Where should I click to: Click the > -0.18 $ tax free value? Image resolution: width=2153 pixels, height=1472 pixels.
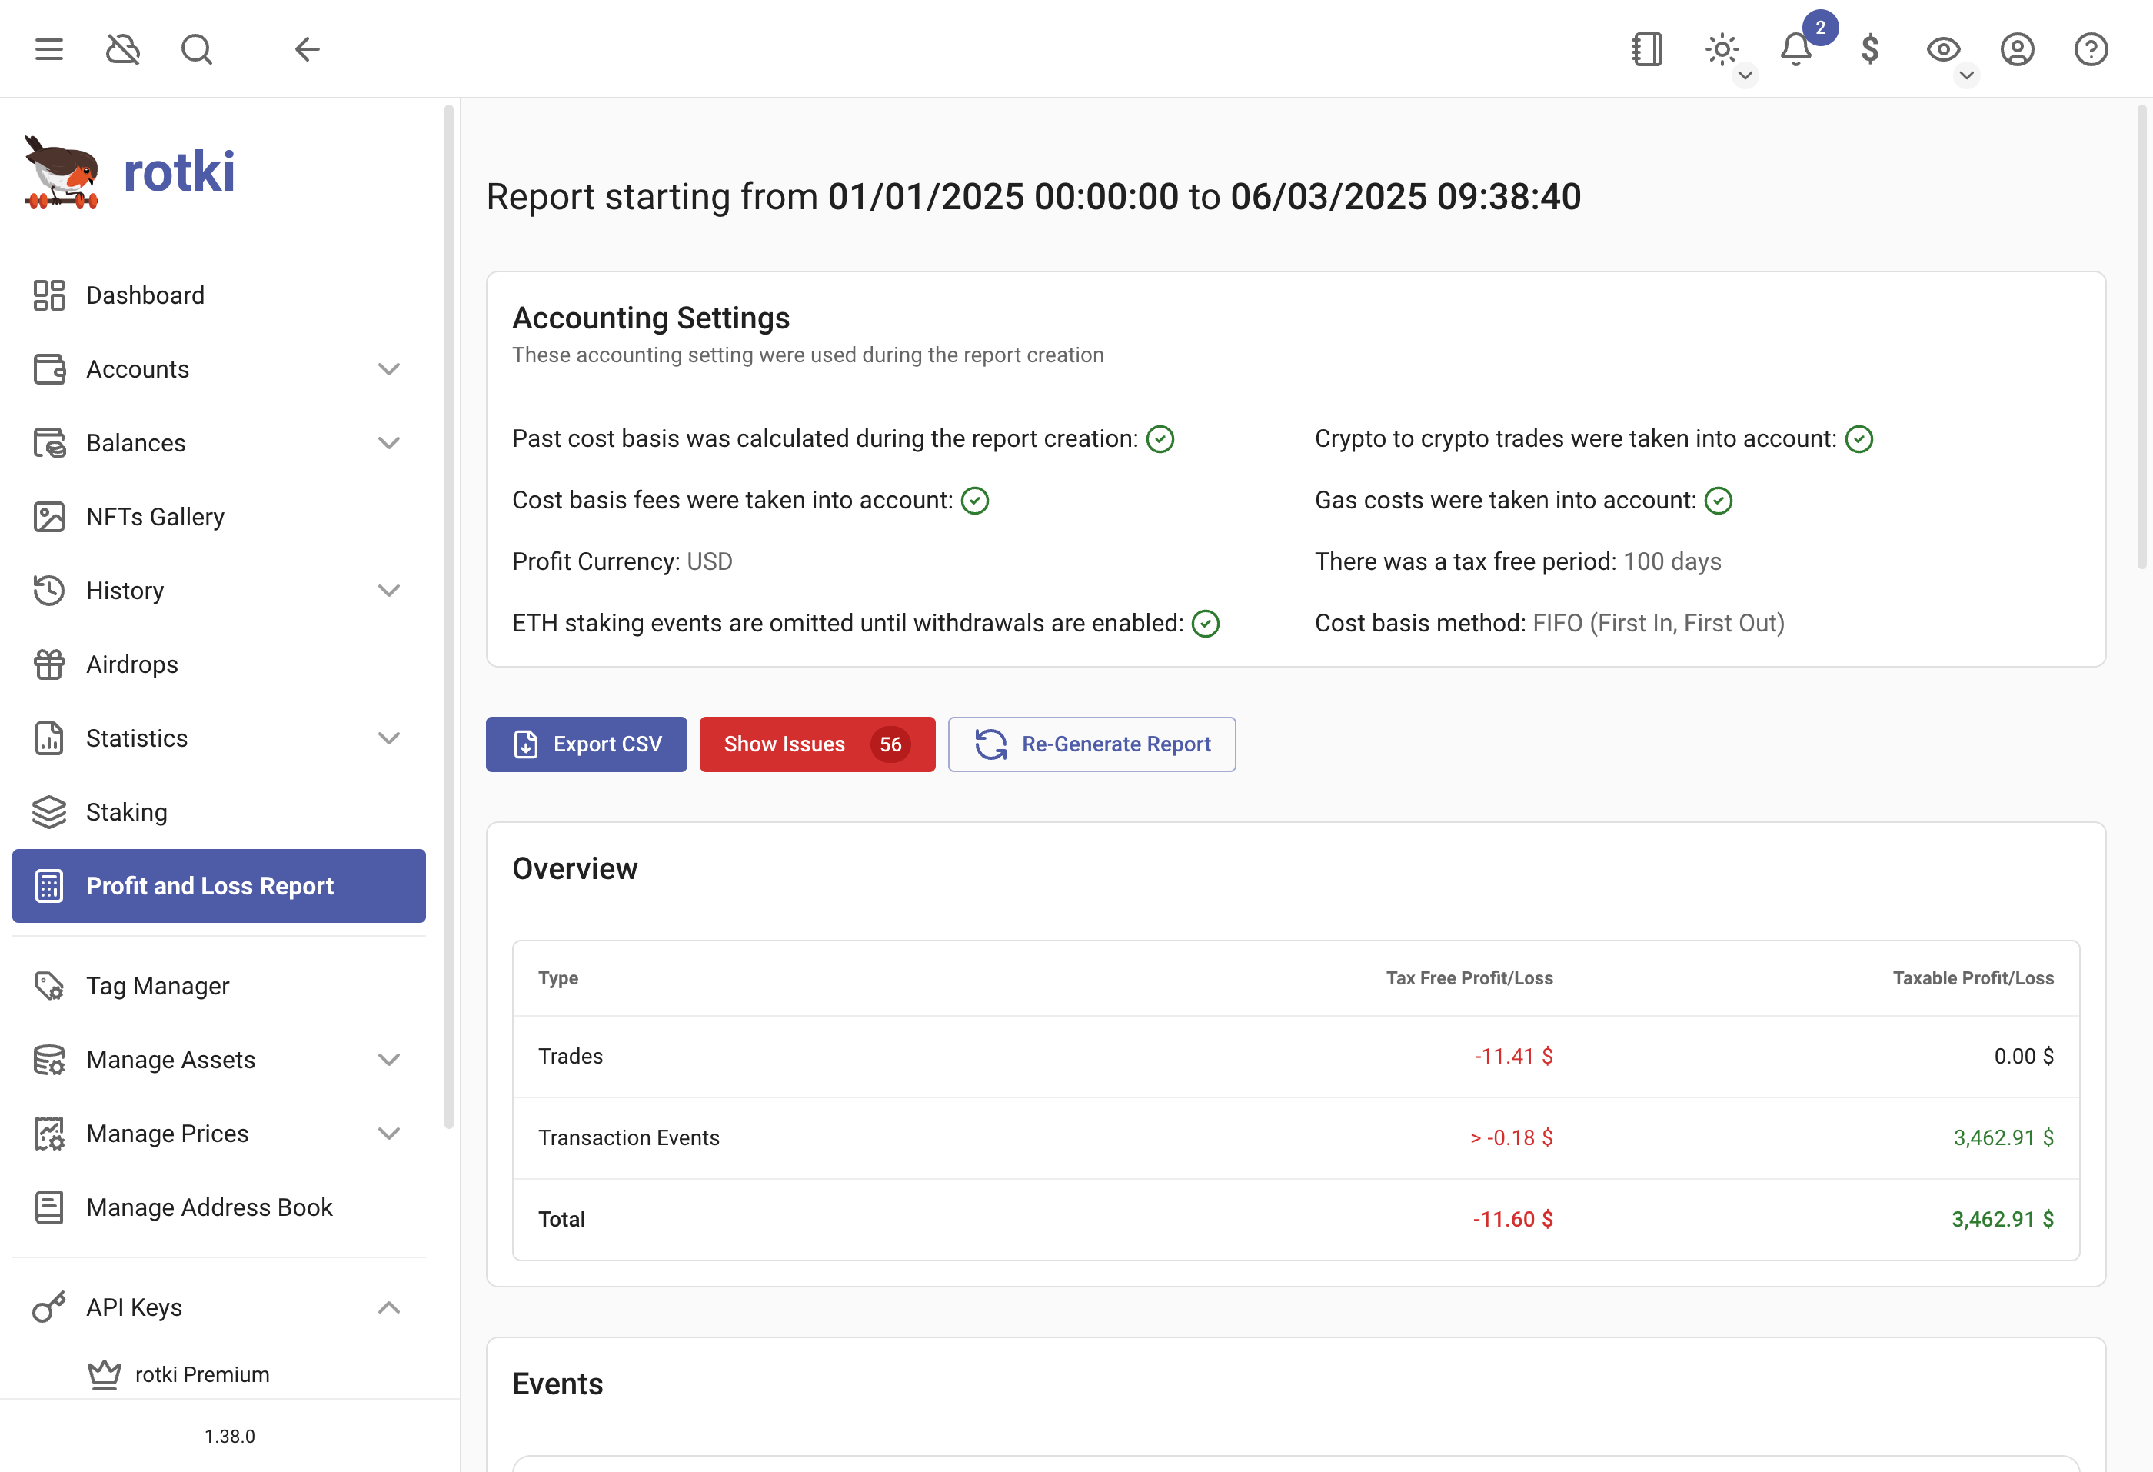[1511, 1137]
